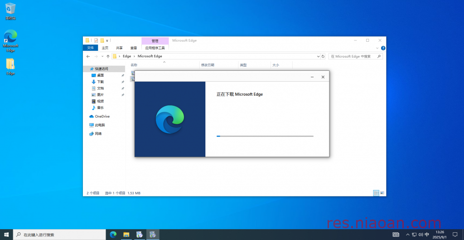Screen dimensions: 464x240
Task: Open the 应用程序工具 ribbon tab
Action: click(x=155, y=48)
